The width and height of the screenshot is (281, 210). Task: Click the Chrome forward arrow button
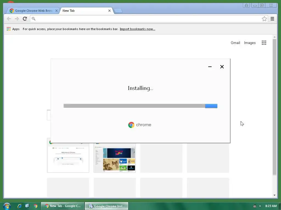tap(17, 19)
